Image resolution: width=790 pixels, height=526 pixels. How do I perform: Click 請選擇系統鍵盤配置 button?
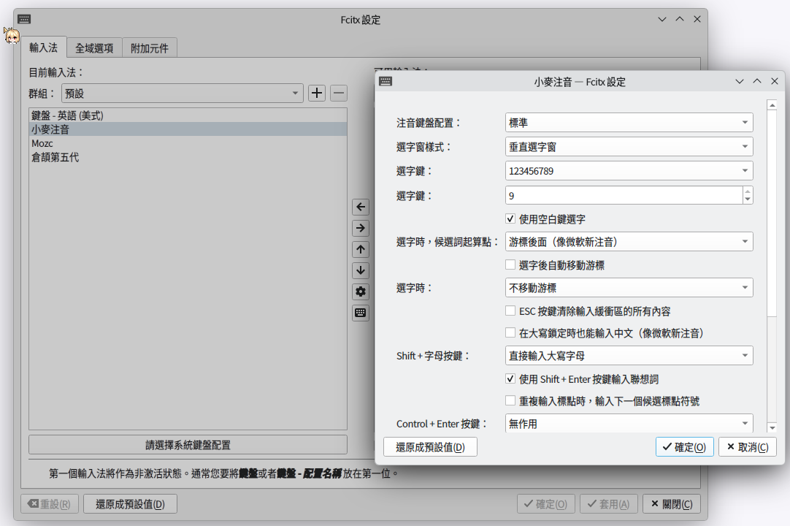188,445
